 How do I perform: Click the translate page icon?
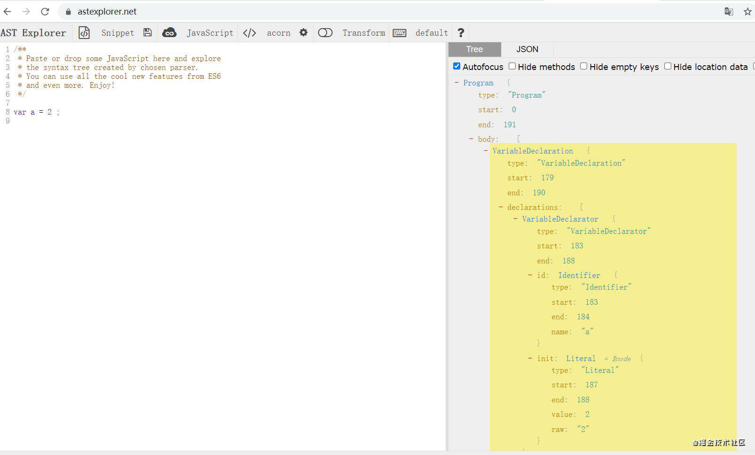[729, 11]
